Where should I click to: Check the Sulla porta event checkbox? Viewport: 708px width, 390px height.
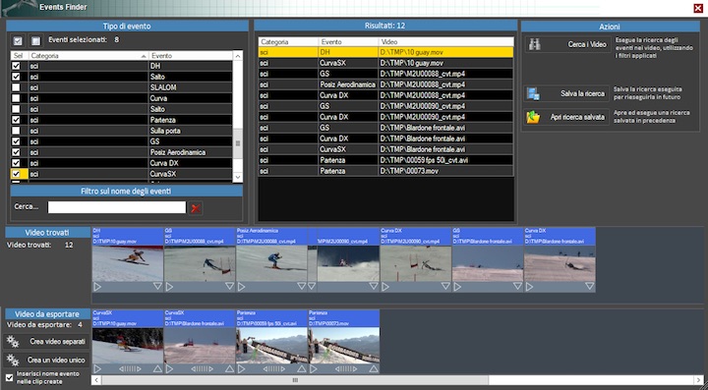16,131
